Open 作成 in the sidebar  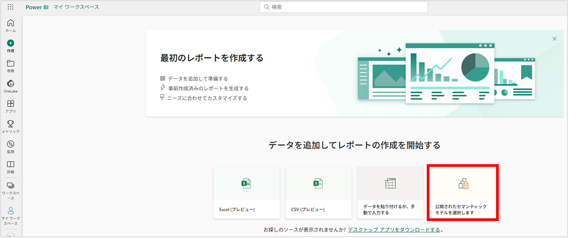click(11, 46)
